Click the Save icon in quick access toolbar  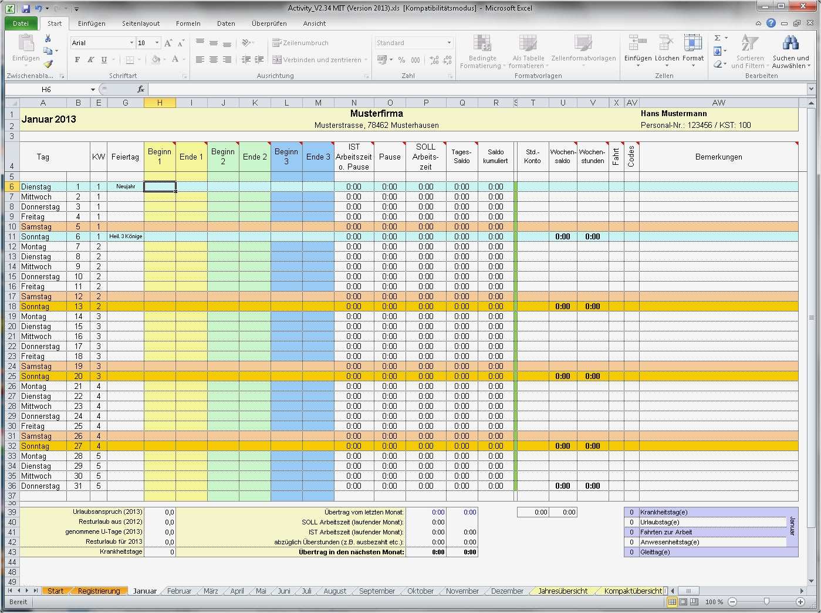coord(25,8)
